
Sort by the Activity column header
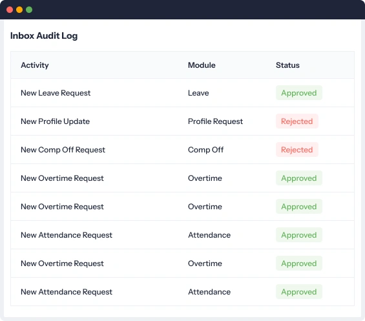pyautogui.click(x=35, y=65)
